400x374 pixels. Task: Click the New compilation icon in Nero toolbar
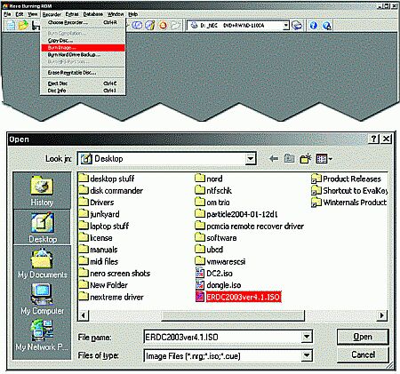pos(11,26)
